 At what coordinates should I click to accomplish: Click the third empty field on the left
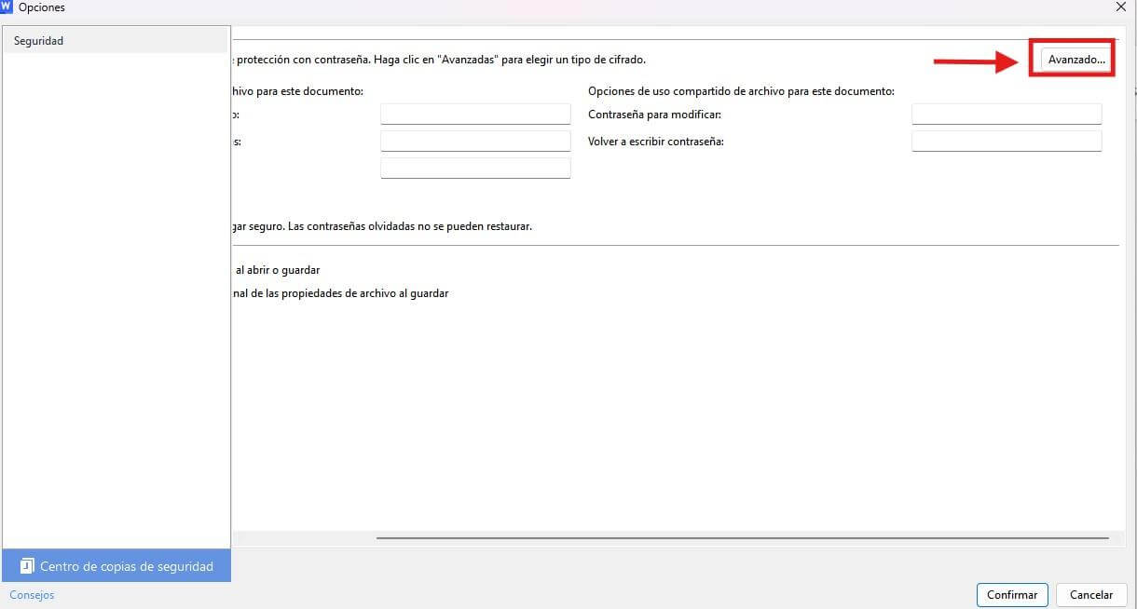pyautogui.click(x=475, y=168)
